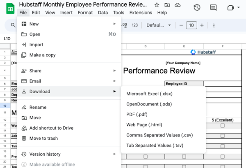The width and height of the screenshot is (246, 168).
Task: Download as Web Page (.html)
Action: 163,125
